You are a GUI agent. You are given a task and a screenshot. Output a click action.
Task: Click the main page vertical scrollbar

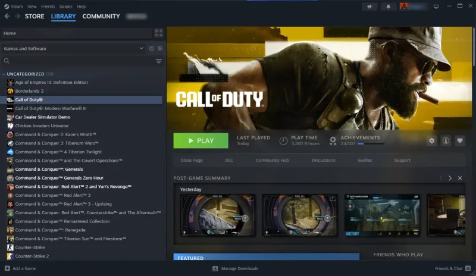(473, 47)
